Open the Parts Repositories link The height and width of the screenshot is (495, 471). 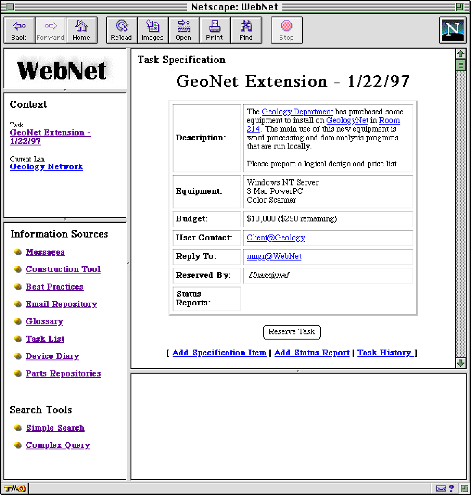point(63,373)
